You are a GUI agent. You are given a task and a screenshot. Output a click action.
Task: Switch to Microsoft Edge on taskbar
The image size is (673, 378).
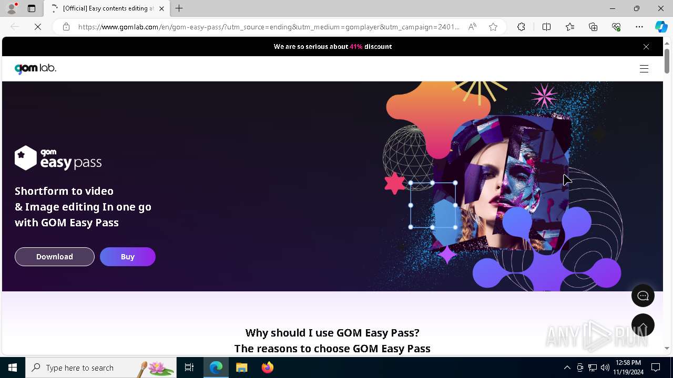pos(216,367)
